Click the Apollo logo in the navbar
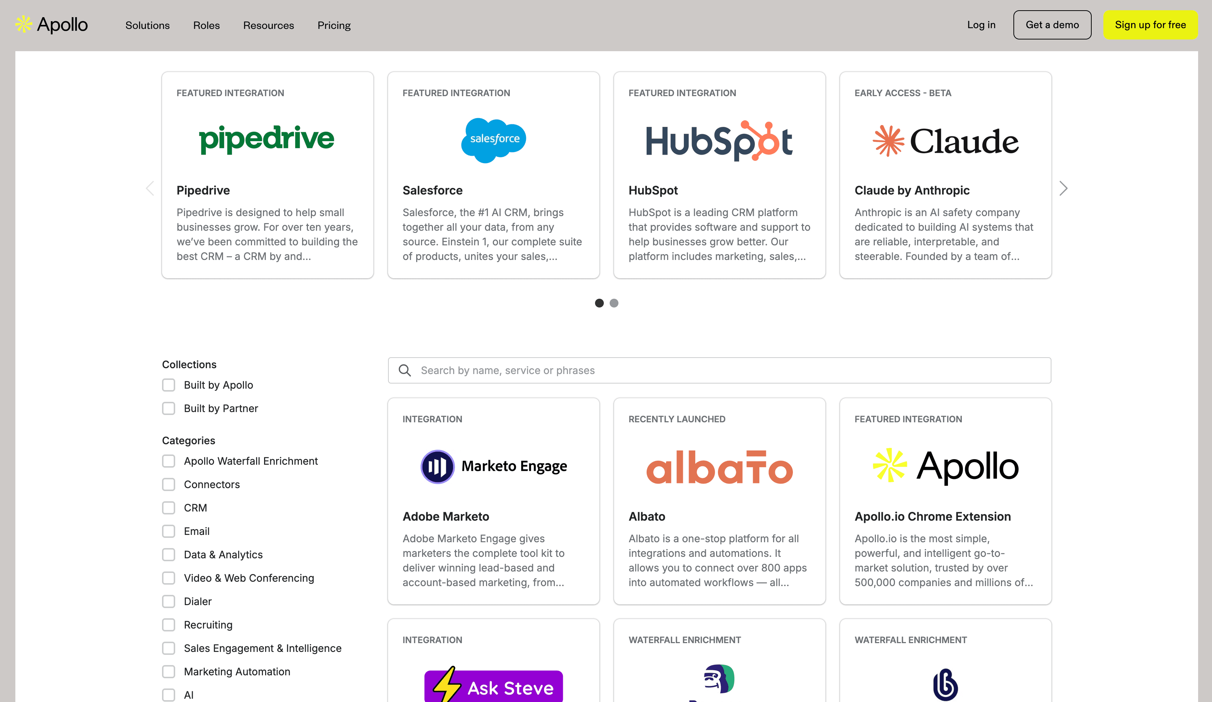The image size is (1212, 702). (x=51, y=24)
